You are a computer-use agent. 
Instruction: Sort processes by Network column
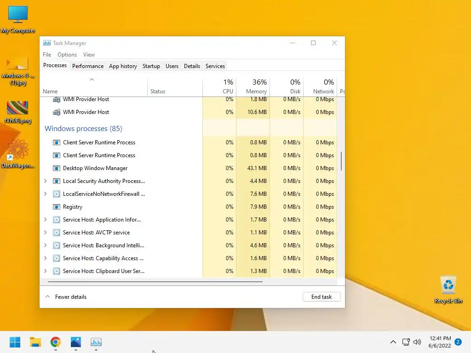pyautogui.click(x=320, y=87)
